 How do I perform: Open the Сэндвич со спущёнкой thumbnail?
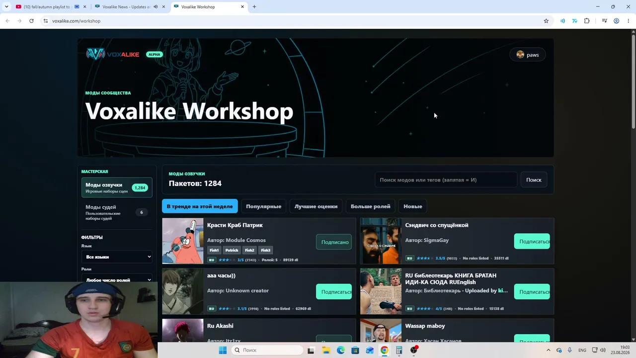tap(381, 241)
